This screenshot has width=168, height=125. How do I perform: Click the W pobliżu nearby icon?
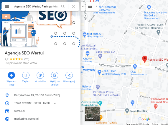click(x=40, y=75)
